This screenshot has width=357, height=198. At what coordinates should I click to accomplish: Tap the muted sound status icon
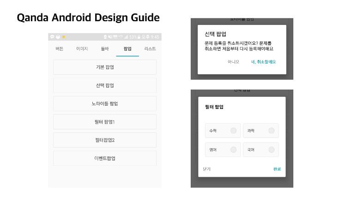[x=110, y=37]
